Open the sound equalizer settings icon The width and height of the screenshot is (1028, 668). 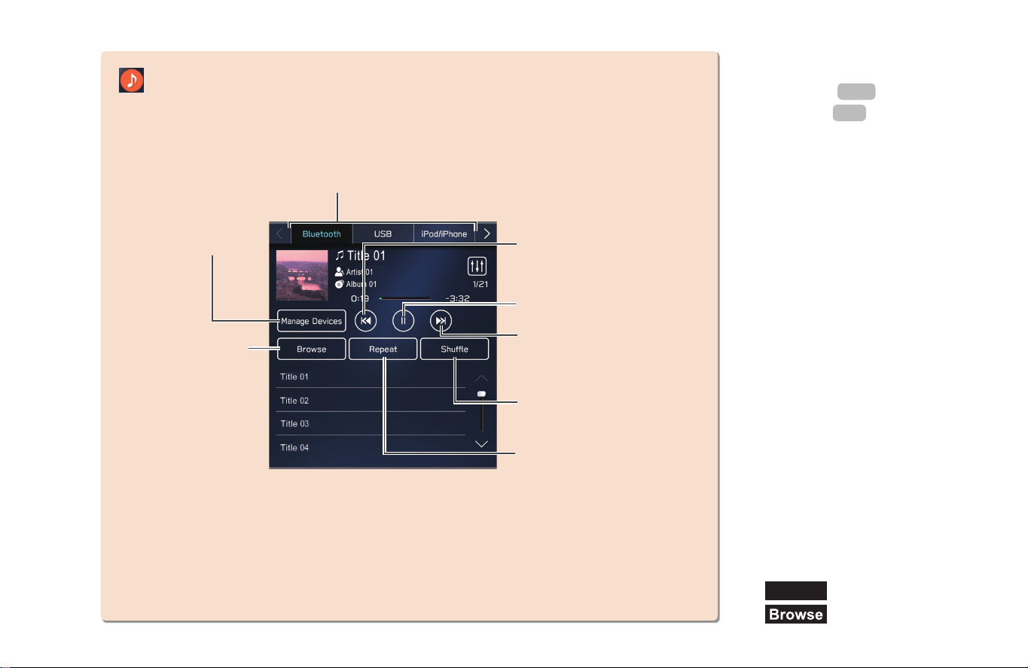[x=477, y=267]
